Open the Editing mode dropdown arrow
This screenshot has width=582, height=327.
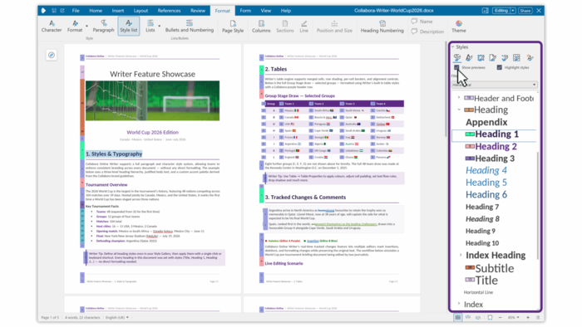pos(513,11)
